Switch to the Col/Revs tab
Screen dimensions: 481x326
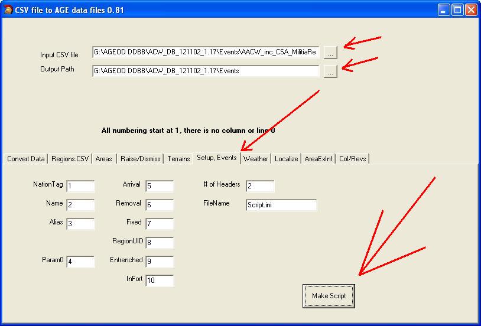tap(352, 159)
